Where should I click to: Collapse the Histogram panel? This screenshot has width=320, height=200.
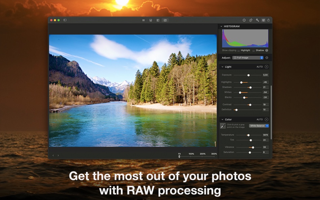221,26
